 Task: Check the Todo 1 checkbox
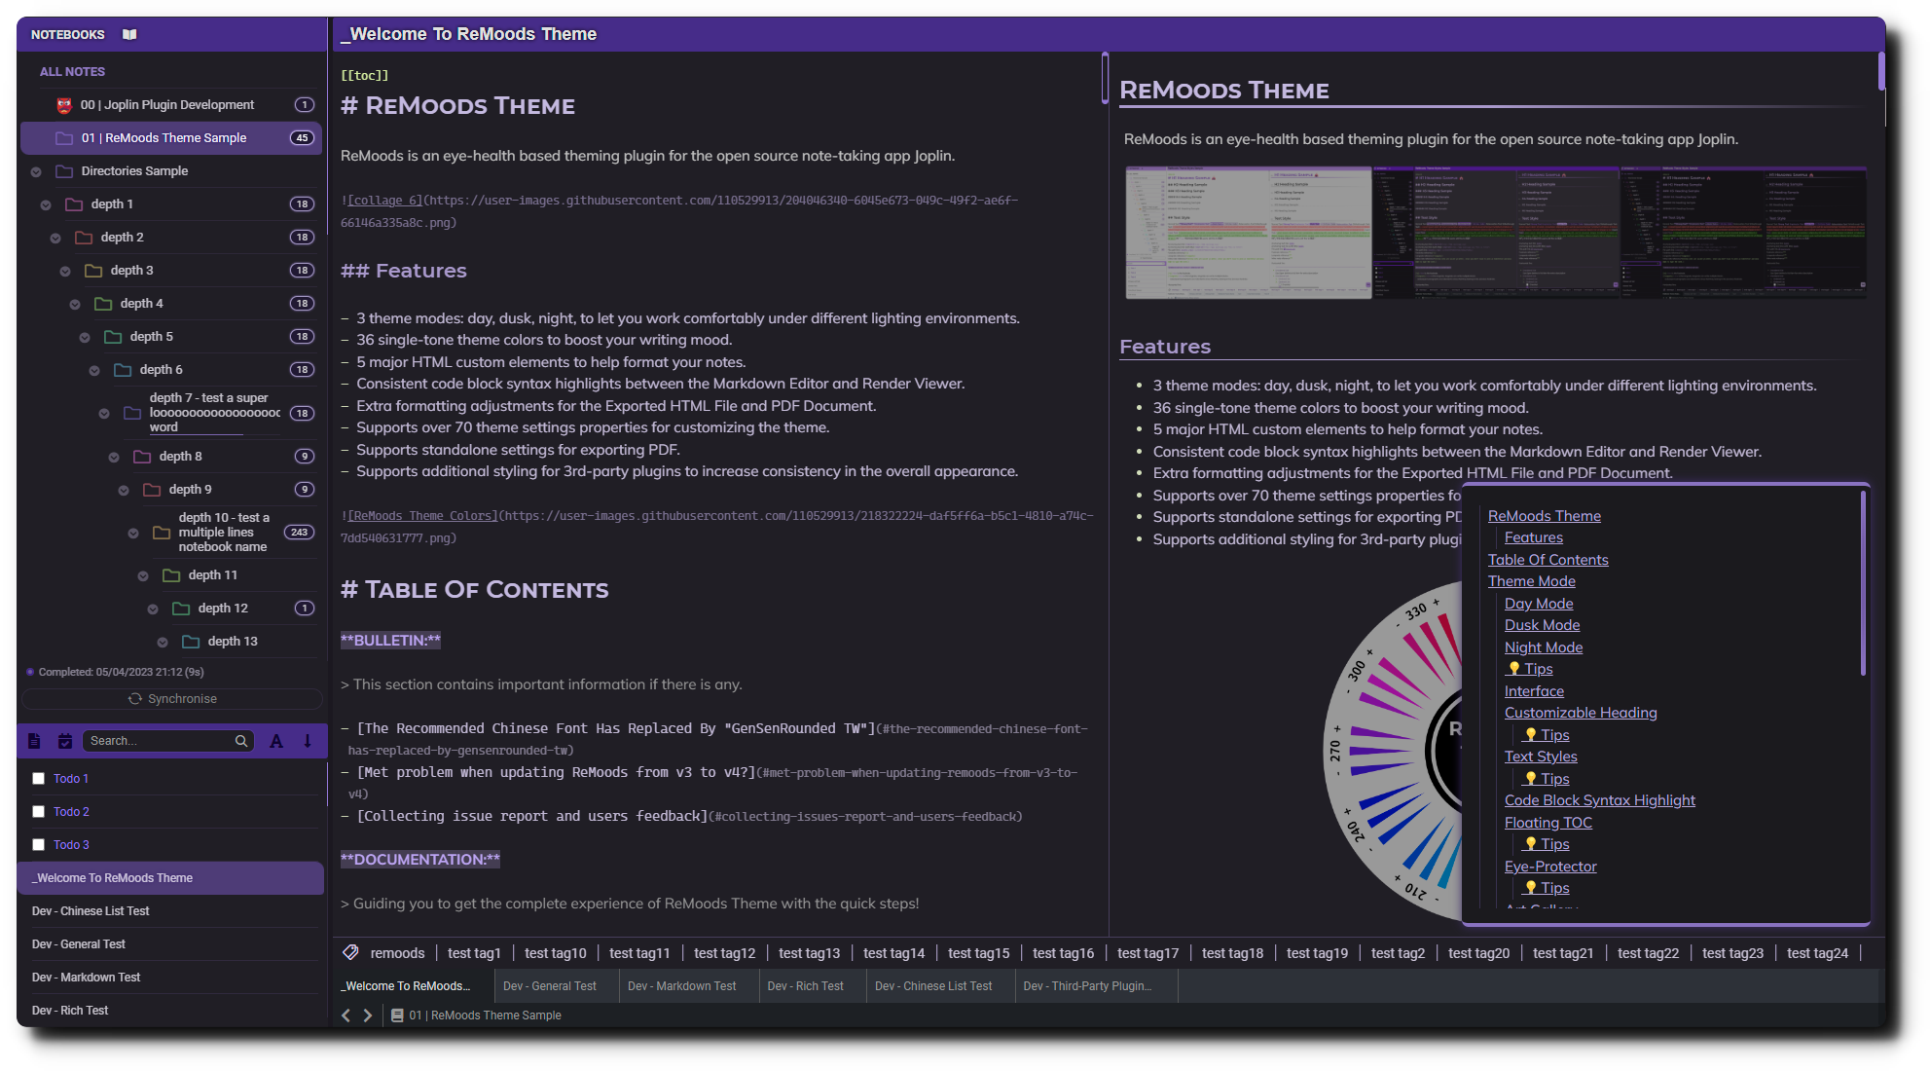[39, 779]
